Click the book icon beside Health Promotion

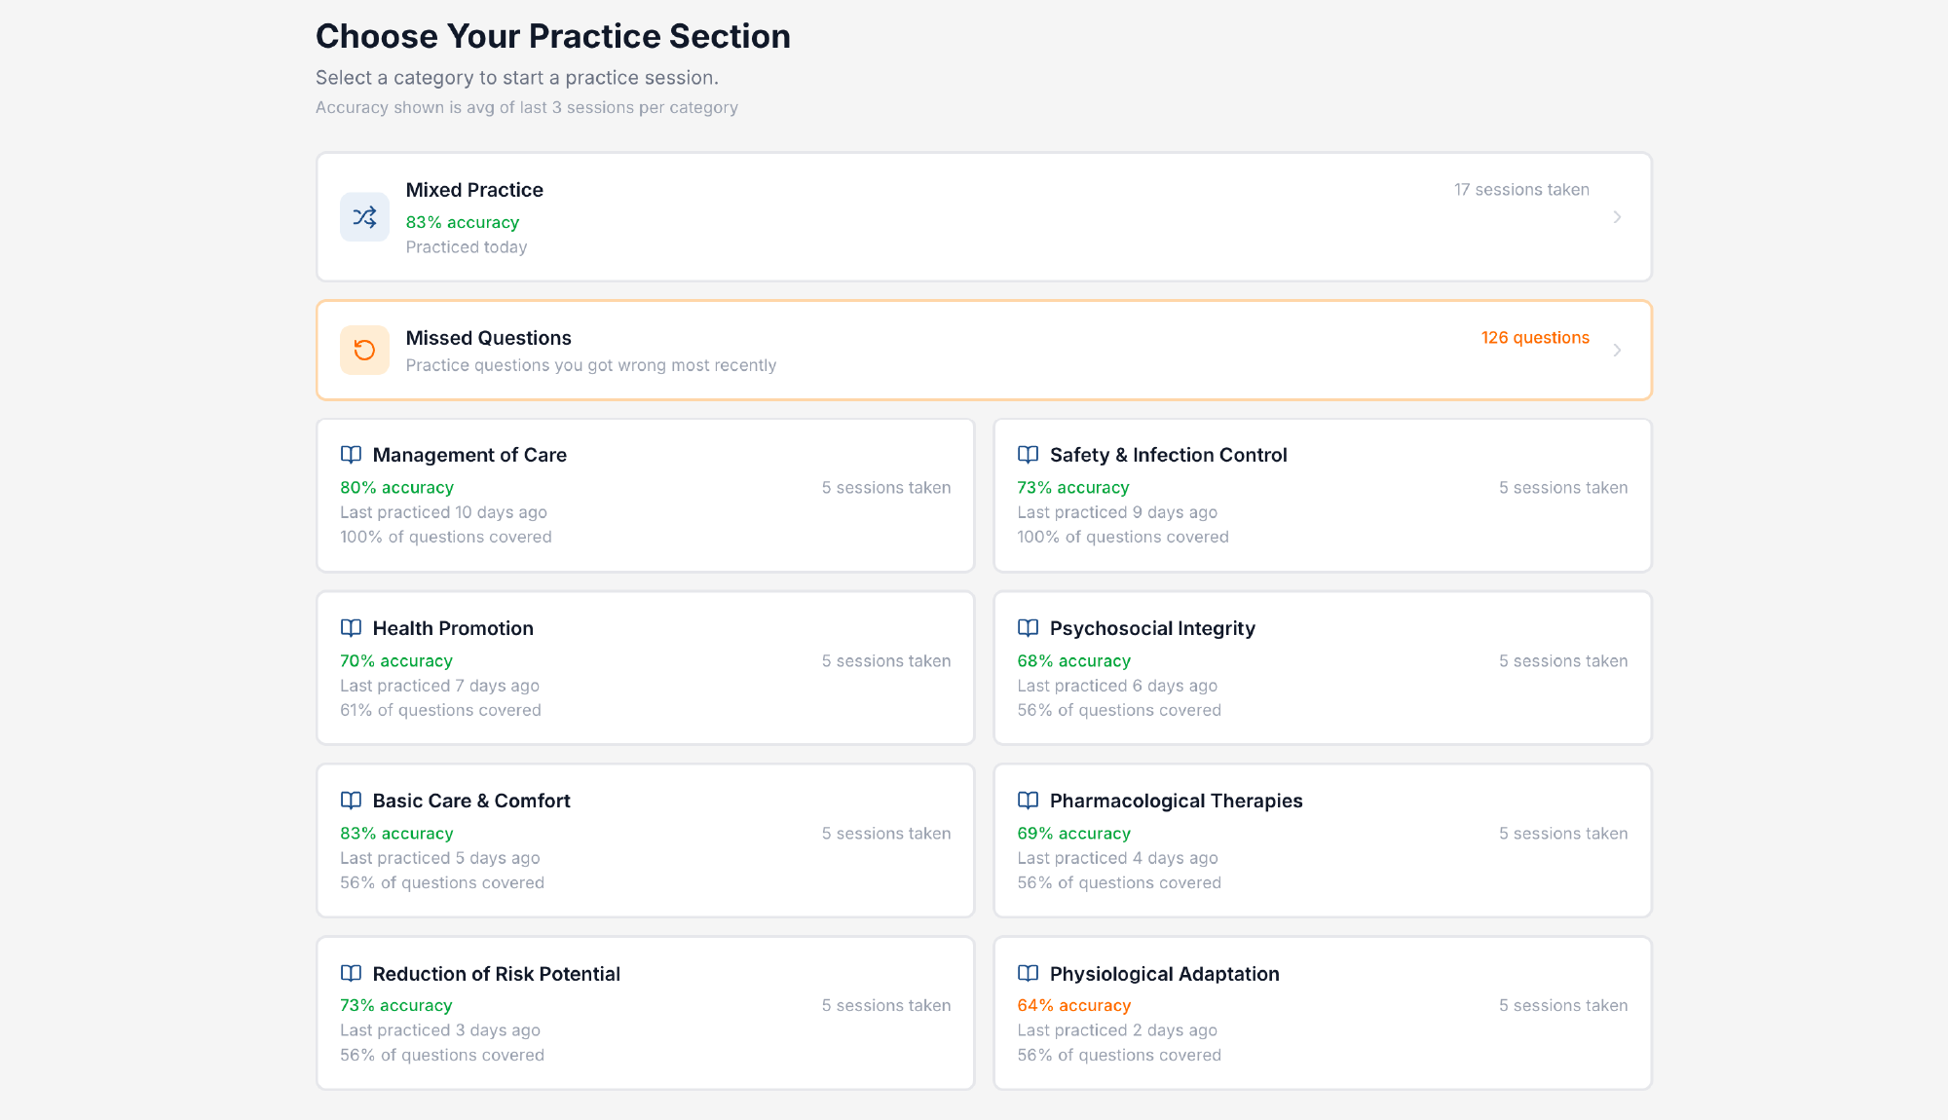[351, 628]
